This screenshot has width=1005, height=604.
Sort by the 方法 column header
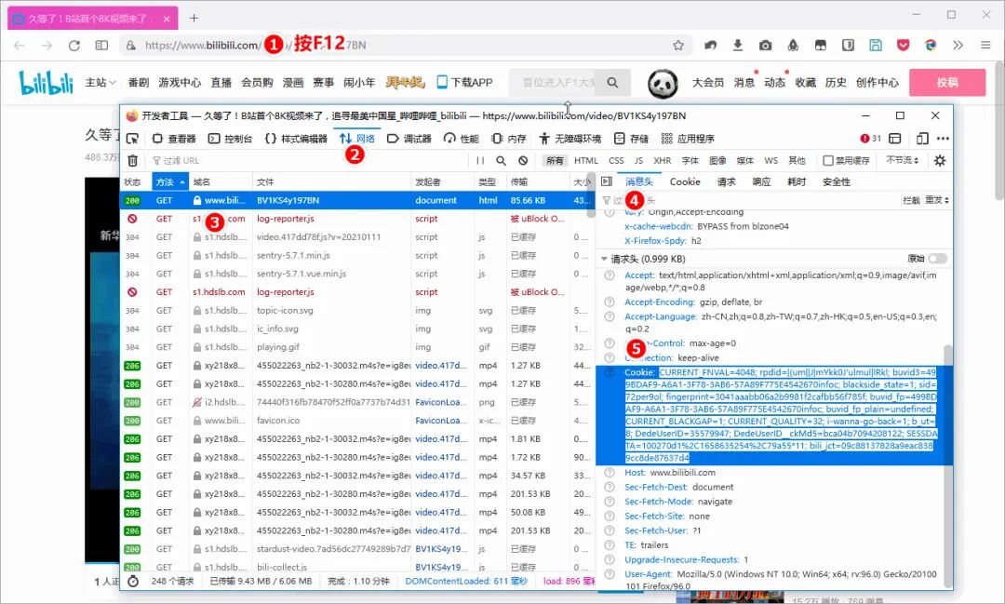(170, 182)
